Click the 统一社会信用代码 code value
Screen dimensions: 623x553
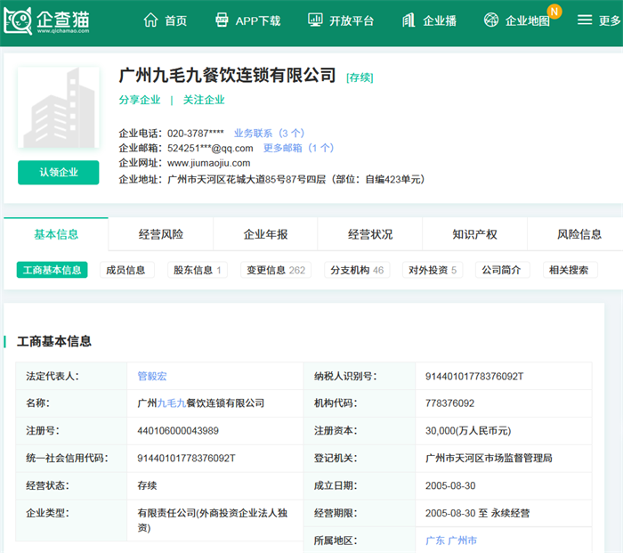186,458
